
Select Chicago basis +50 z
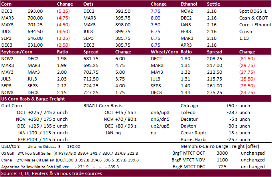pyautogui.click(x=232, y=106)
